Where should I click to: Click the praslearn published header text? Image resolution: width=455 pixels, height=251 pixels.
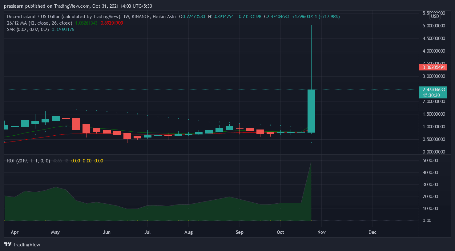(78, 6)
